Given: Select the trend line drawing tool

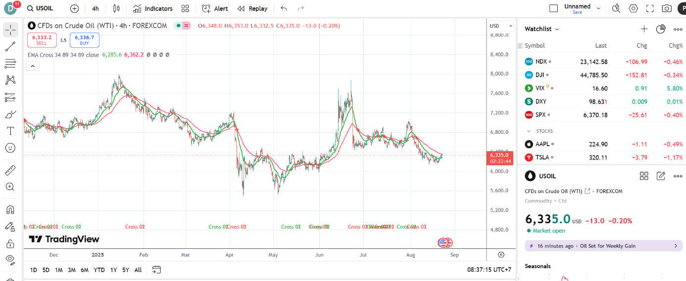Looking at the screenshot, I should 10,47.
